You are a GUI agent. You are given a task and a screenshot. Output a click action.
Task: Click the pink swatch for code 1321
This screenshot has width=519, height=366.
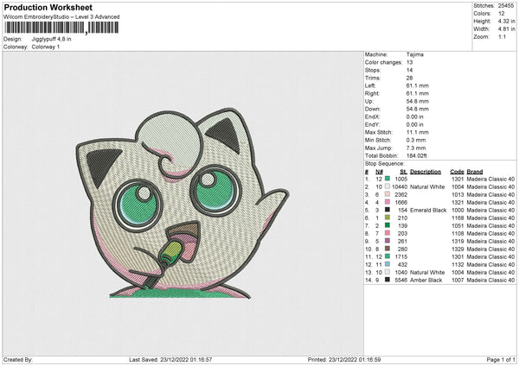tap(388, 202)
